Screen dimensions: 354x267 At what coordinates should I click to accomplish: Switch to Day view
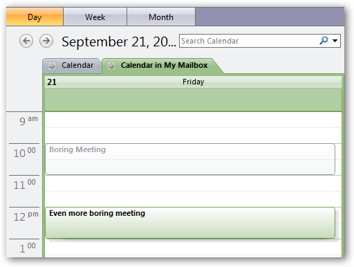point(35,17)
